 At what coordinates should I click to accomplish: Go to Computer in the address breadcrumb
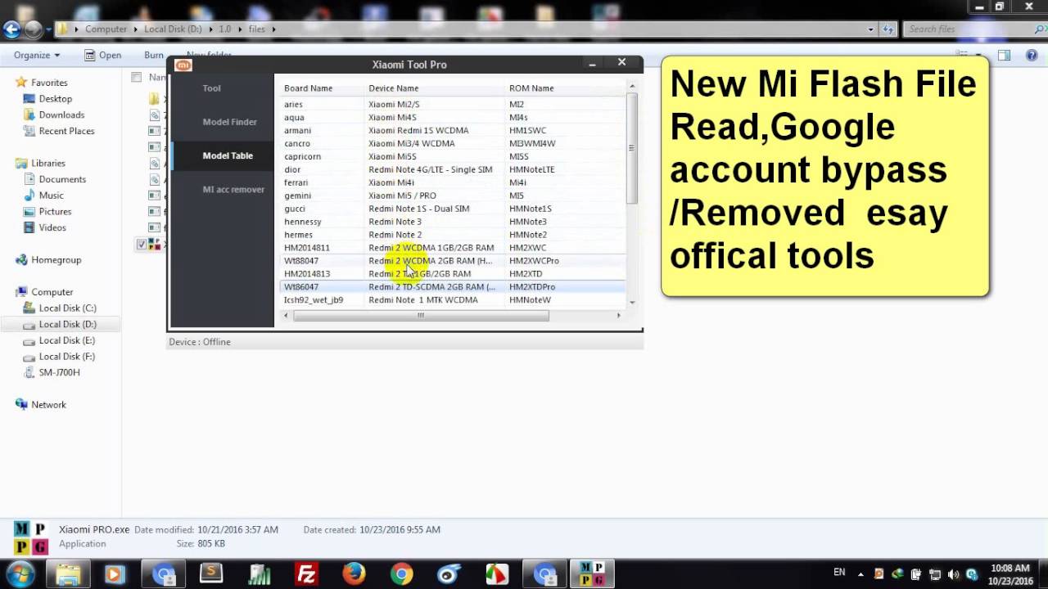pos(106,29)
